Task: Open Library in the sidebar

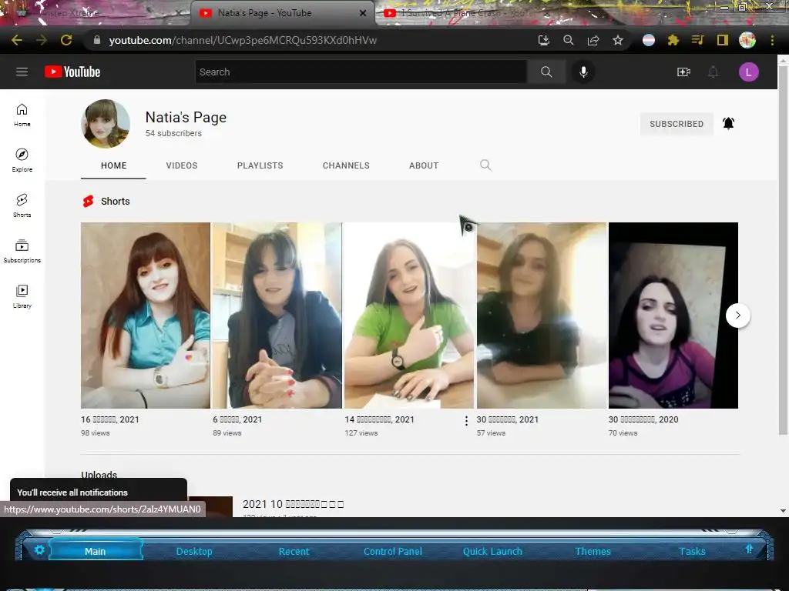Action: (x=22, y=296)
